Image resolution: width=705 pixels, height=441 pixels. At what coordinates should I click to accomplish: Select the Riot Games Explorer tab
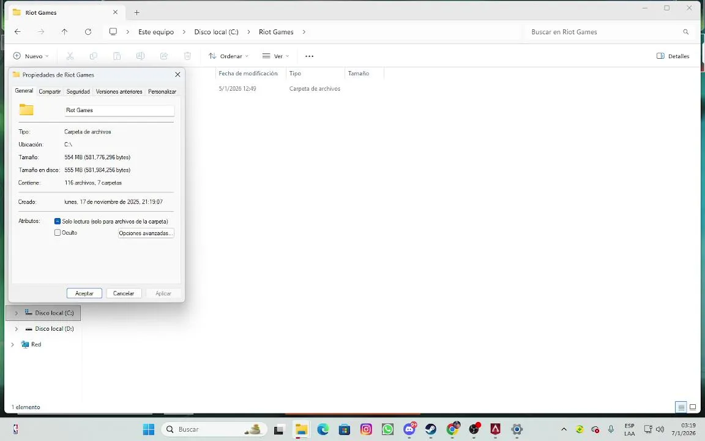(65, 13)
